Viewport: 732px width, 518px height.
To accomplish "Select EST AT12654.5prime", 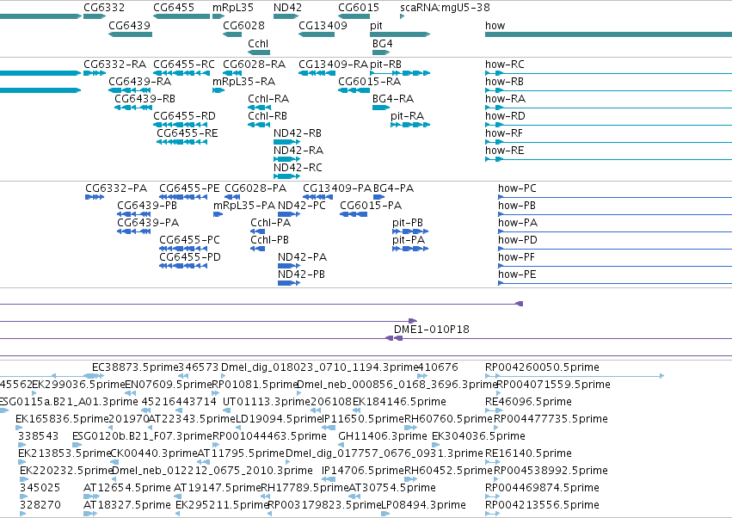I will click(127, 488).
